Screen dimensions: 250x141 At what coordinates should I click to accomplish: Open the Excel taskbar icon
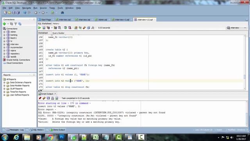(95, 137)
